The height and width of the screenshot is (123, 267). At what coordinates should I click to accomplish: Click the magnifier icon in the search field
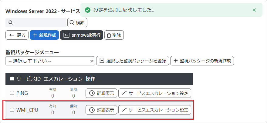(10, 22)
